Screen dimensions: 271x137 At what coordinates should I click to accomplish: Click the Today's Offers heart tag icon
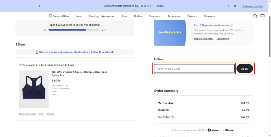click(50, 16)
